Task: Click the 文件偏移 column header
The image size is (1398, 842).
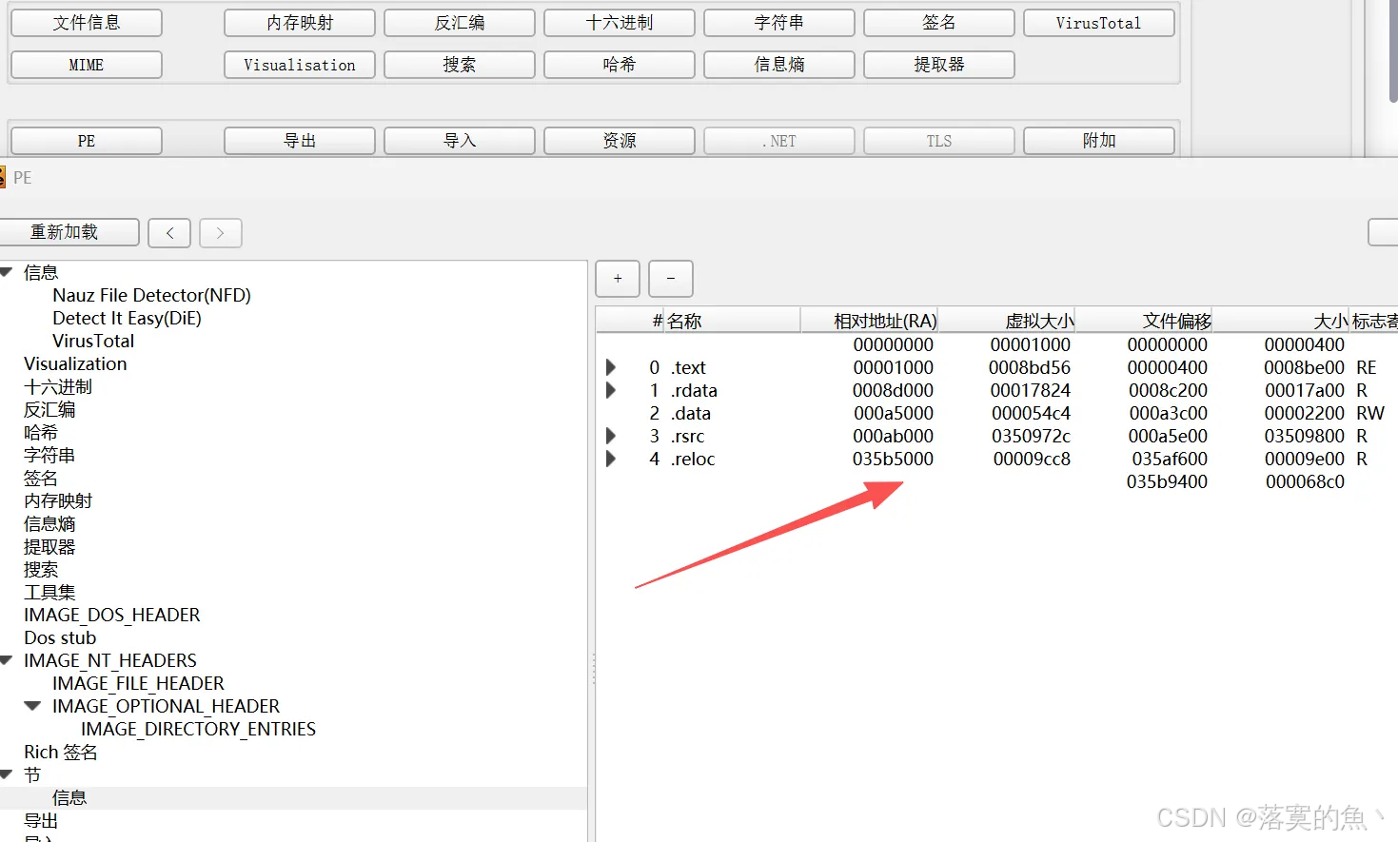Action: click(1145, 321)
